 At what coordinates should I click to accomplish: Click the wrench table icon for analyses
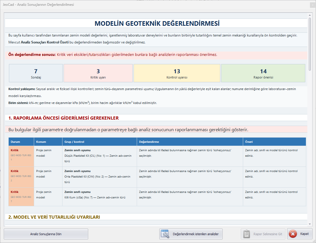coord(165,234)
